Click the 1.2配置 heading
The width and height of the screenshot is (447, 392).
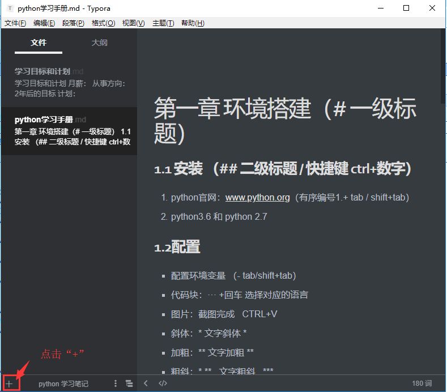click(x=177, y=247)
